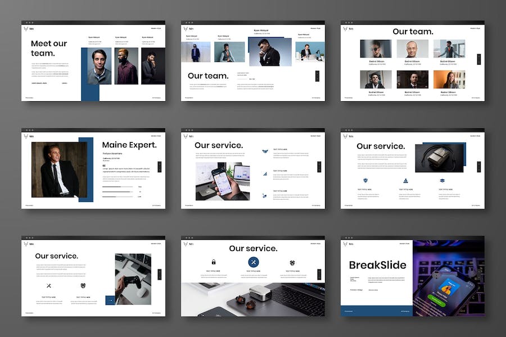Click the dropbox icon on the gamepad slide
The height and width of the screenshot is (337, 506).
[x=83, y=286]
